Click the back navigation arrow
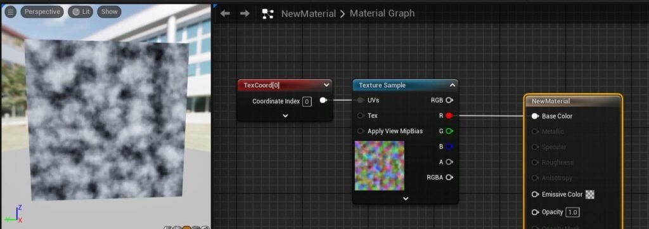The height and width of the screenshot is (229, 649). coord(225,14)
